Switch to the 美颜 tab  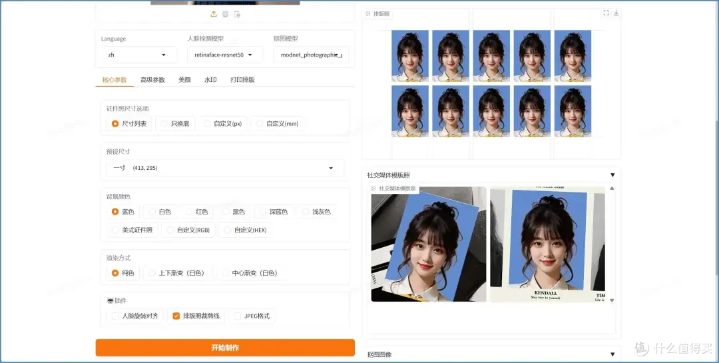[184, 80]
